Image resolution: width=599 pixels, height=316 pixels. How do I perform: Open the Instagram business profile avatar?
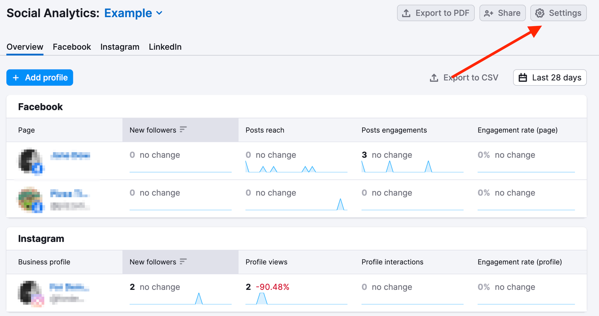click(x=31, y=294)
